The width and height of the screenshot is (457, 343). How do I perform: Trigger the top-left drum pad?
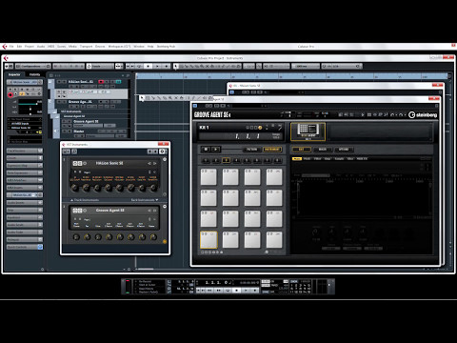coord(209,176)
